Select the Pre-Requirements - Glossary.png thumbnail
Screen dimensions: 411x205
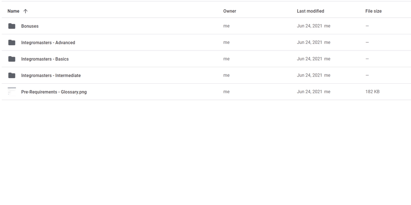tap(12, 92)
